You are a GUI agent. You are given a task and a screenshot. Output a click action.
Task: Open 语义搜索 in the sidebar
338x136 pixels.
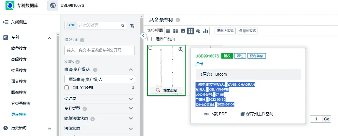pos(19,81)
